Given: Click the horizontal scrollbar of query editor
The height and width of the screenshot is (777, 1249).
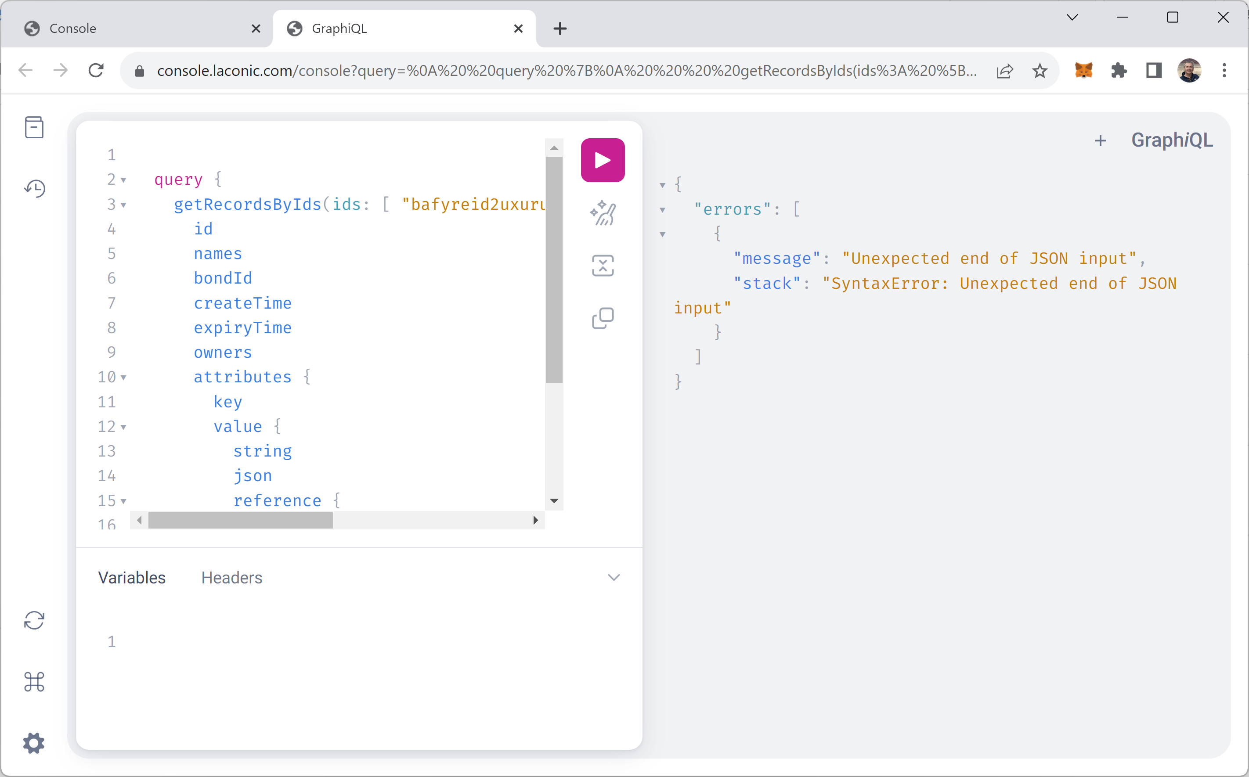Looking at the screenshot, I should click(240, 520).
